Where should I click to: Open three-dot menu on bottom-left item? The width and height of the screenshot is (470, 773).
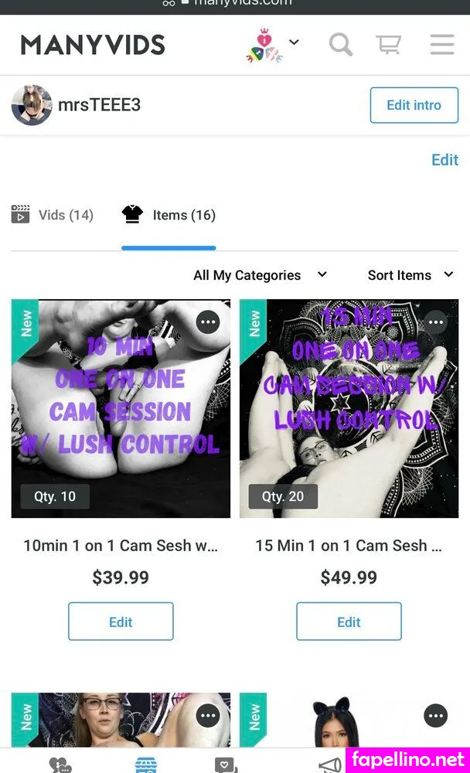(208, 715)
